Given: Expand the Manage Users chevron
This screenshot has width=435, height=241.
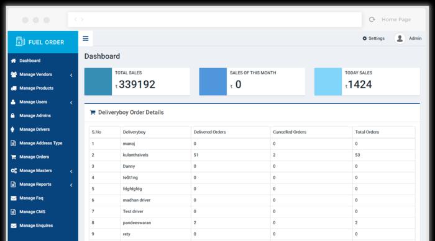Looking at the screenshot, I should (x=71, y=103).
